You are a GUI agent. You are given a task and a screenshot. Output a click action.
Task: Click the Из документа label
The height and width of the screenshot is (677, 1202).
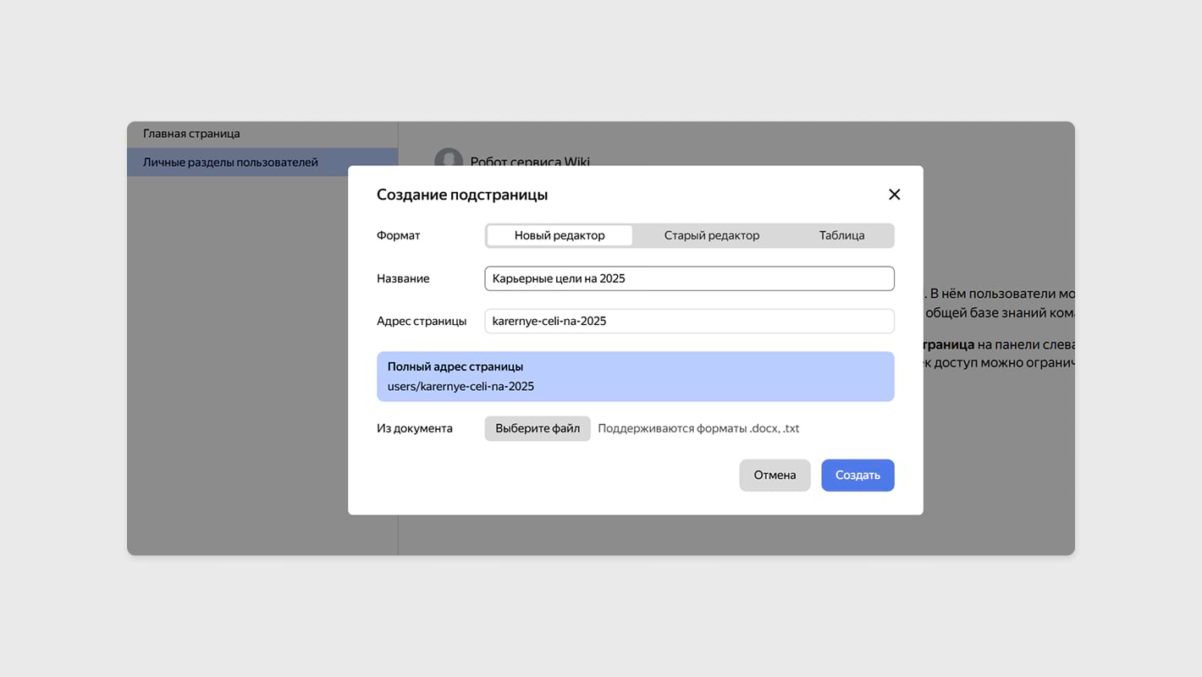[415, 428]
